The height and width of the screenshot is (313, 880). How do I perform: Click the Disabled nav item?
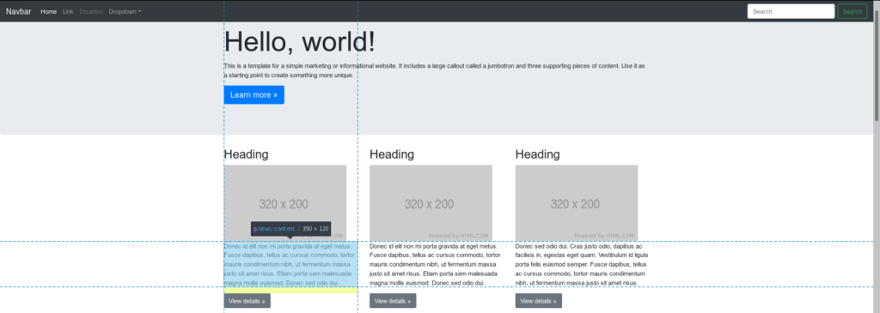pyautogui.click(x=91, y=11)
